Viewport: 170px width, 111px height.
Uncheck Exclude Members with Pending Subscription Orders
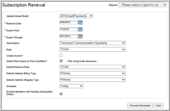pos(61,94)
